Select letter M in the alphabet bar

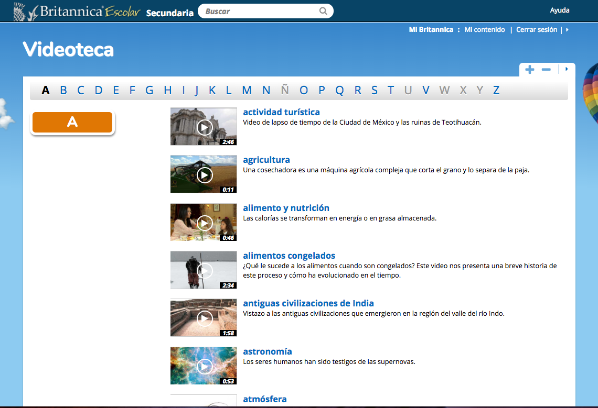[x=247, y=90]
